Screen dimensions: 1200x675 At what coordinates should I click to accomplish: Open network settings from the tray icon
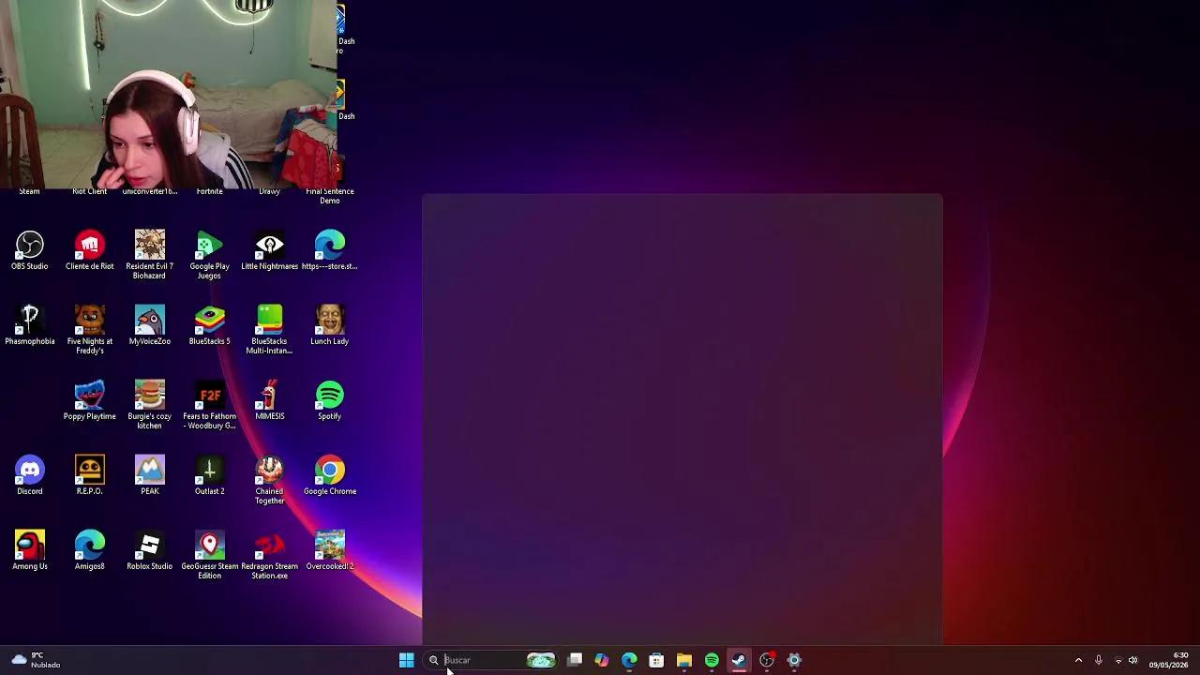pos(1118,660)
